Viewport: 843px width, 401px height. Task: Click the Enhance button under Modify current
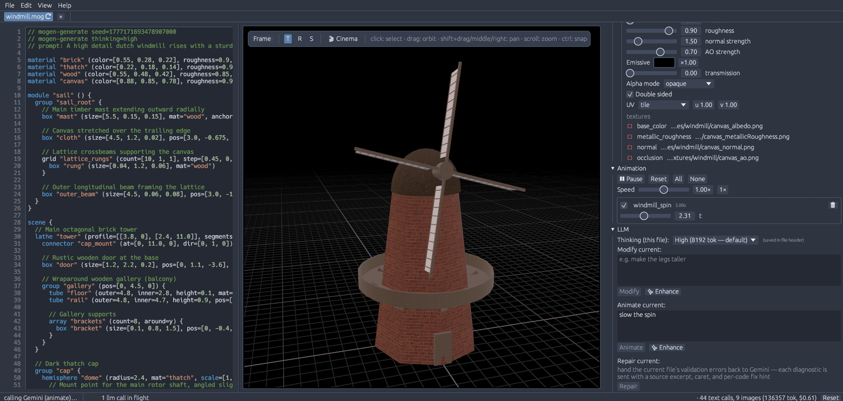(x=663, y=292)
